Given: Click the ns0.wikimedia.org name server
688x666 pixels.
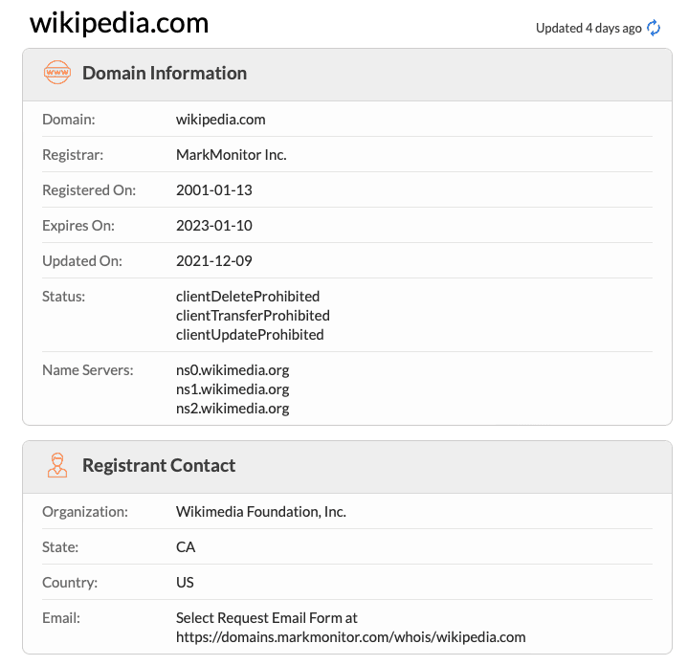Looking at the screenshot, I should coord(233,370).
